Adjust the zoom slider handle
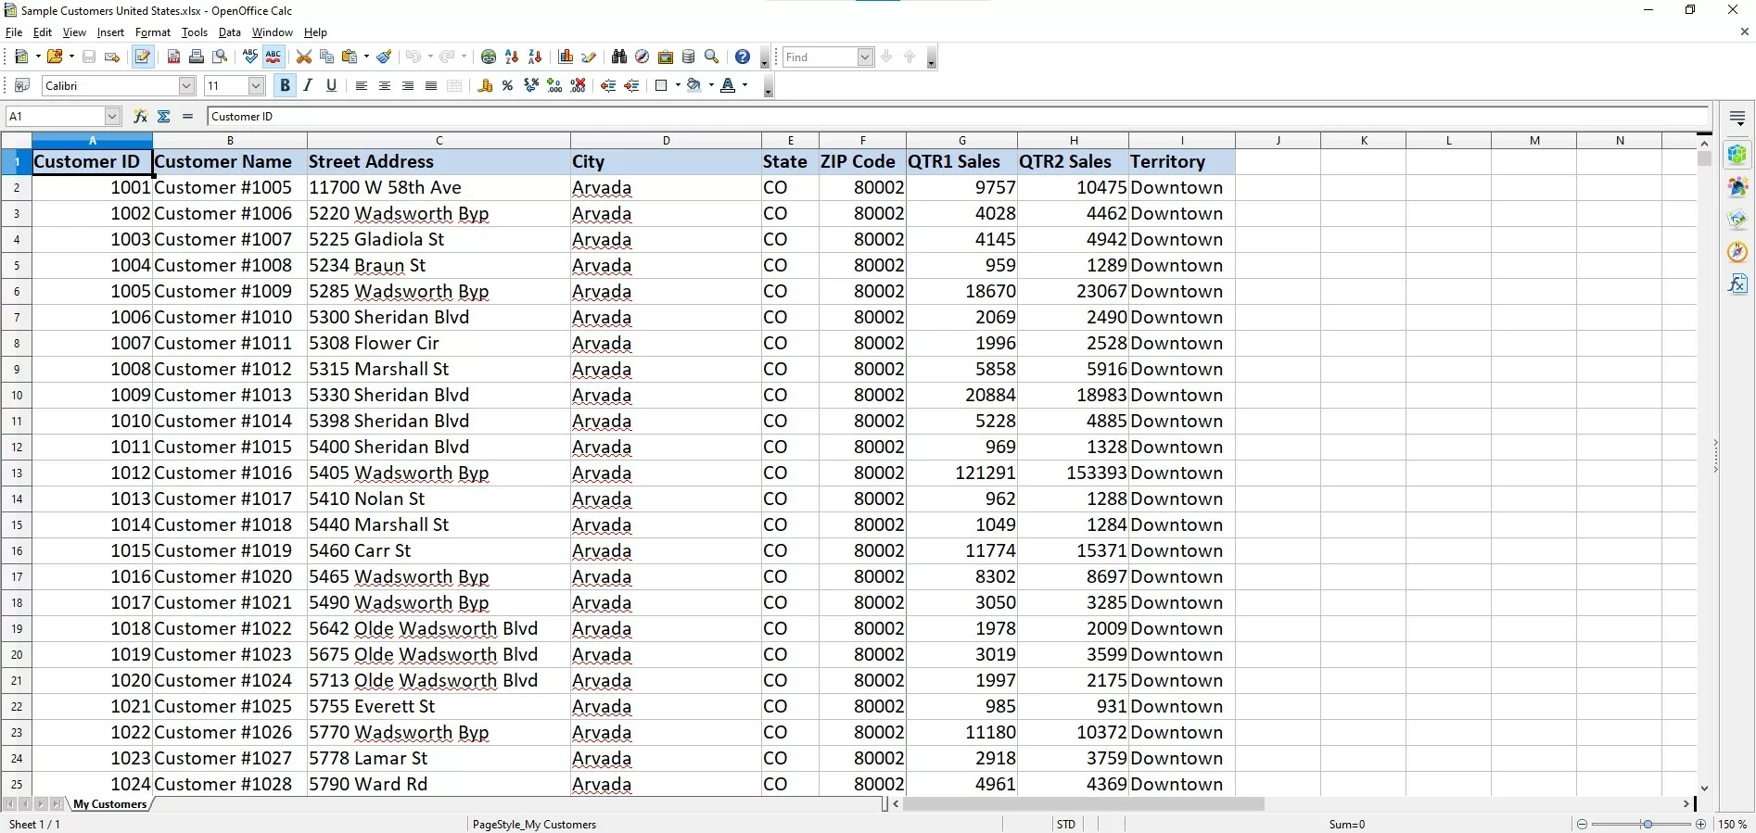This screenshot has width=1756, height=833. point(1648,824)
